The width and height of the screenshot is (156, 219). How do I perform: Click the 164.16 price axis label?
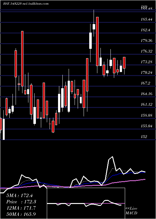pos(146,94)
